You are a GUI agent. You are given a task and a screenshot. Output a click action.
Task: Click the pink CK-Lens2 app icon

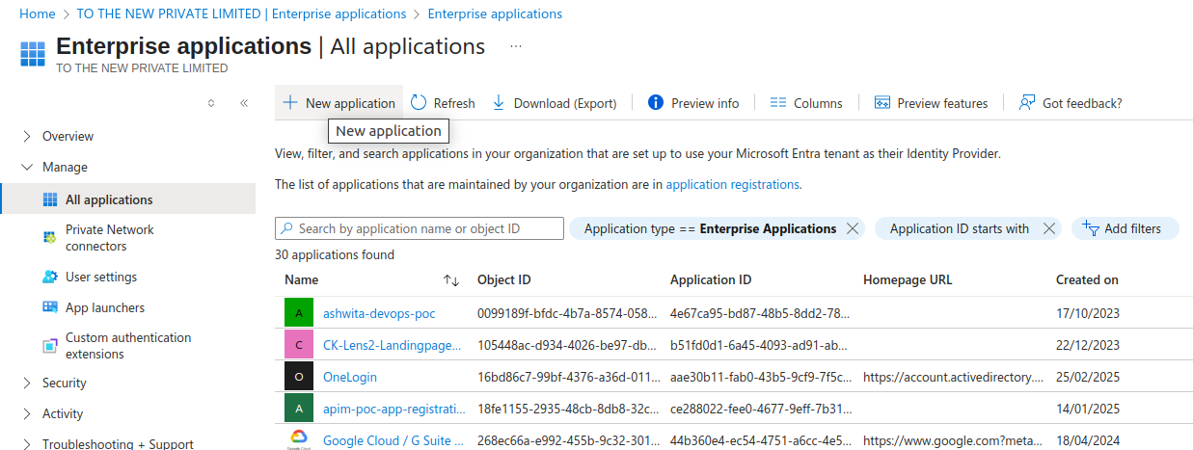point(299,345)
